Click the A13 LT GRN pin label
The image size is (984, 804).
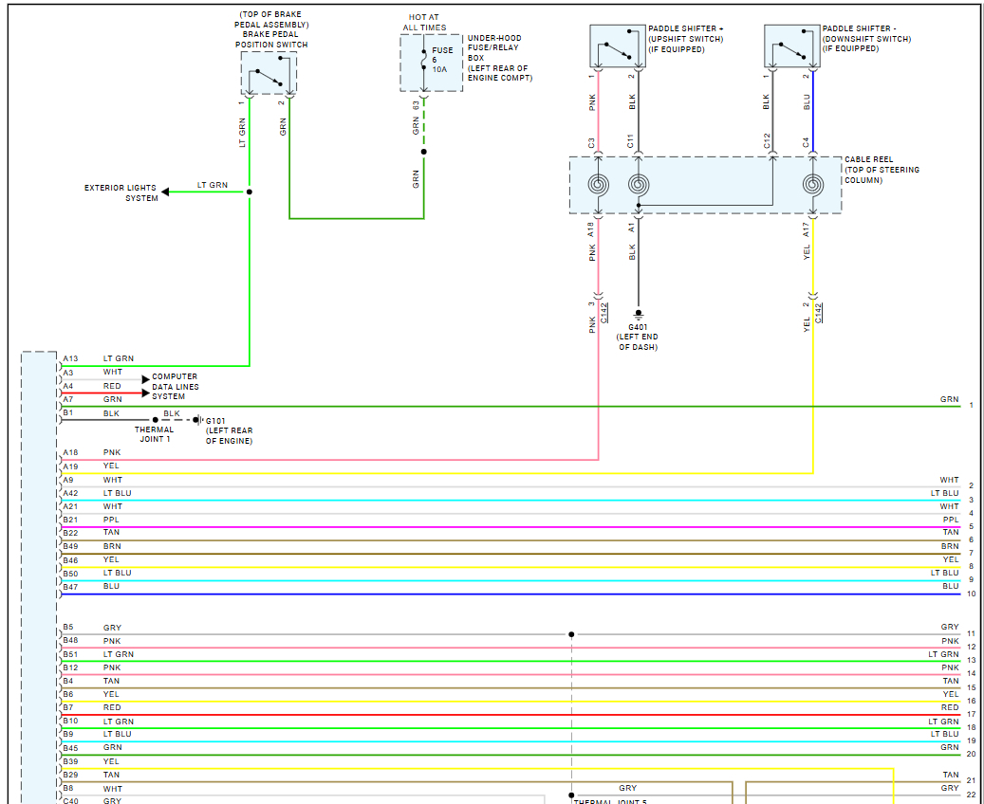pyautogui.click(x=71, y=358)
